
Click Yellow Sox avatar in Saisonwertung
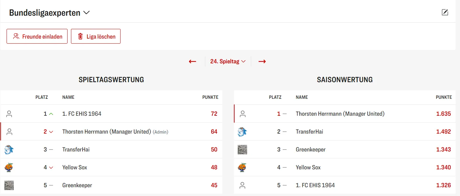(x=242, y=167)
